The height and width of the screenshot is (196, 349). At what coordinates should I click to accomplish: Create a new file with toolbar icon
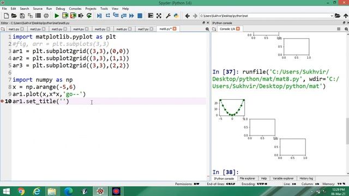coord(6,16)
